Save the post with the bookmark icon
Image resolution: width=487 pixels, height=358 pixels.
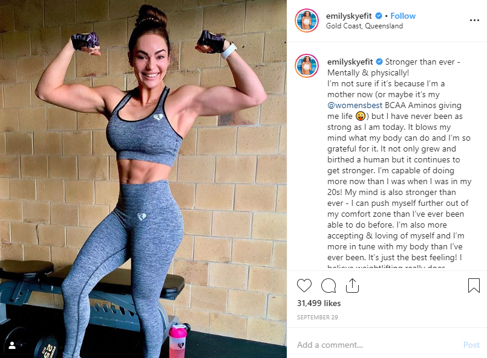474,285
